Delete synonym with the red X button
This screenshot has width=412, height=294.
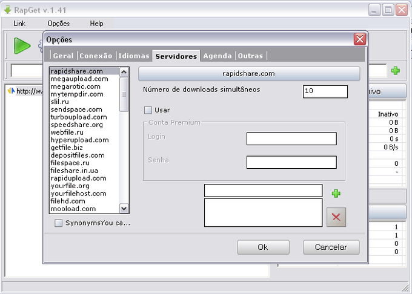point(336,217)
